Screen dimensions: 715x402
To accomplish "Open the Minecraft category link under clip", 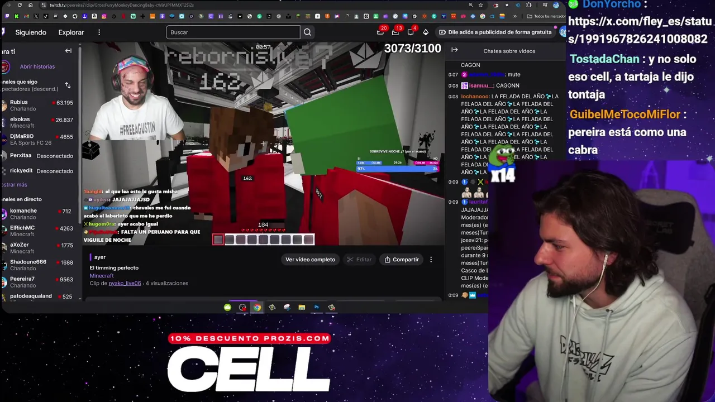I will [102, 276].
